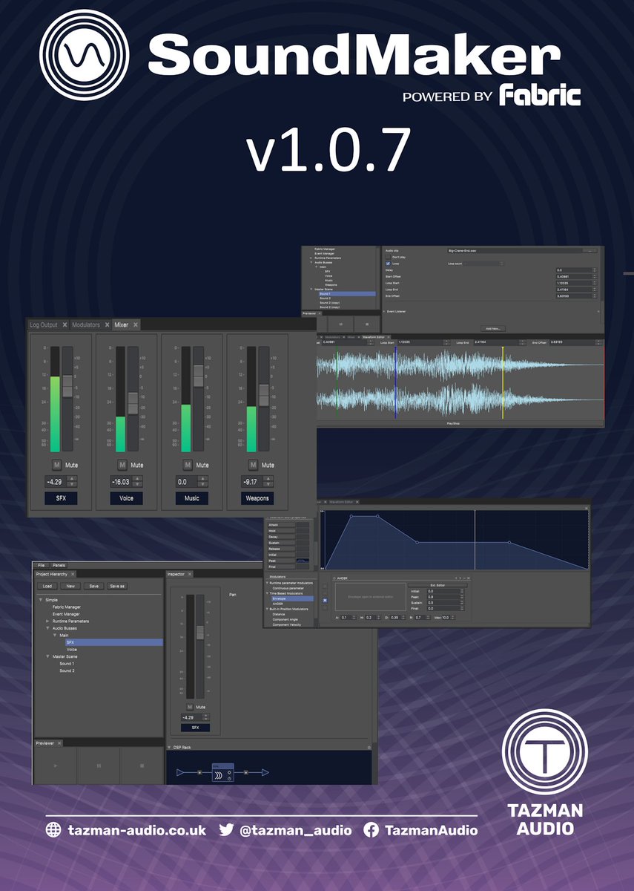634x891 pixels.
Task: Select Sound 1 in the bottom Project Hierarchy
Action: [67, 664]
